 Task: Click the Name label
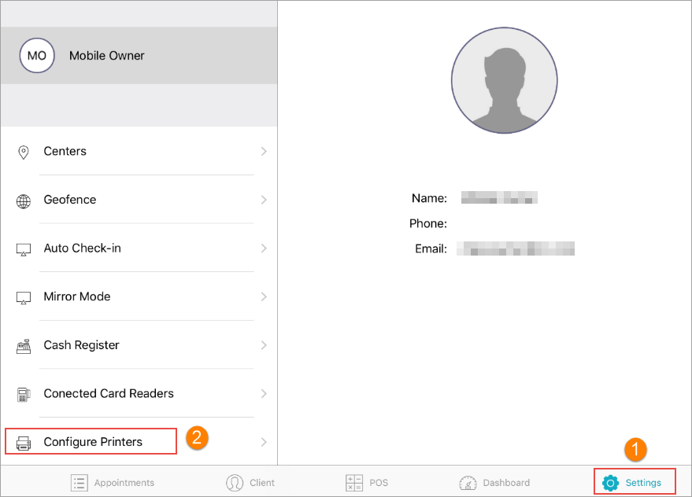click(429, 198)
